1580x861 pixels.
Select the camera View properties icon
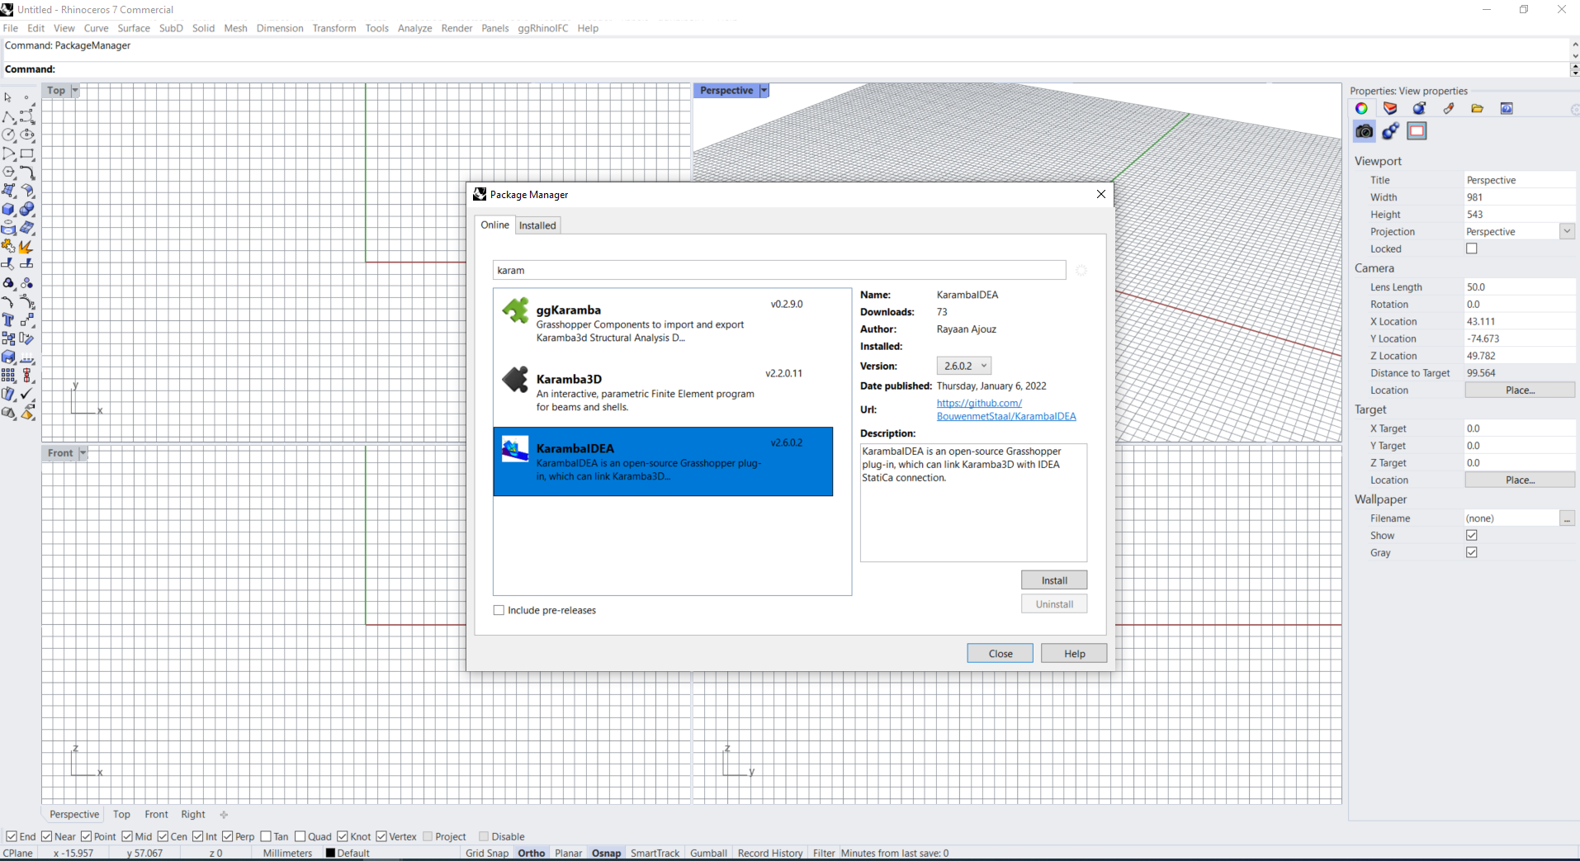coord(1364,130)
